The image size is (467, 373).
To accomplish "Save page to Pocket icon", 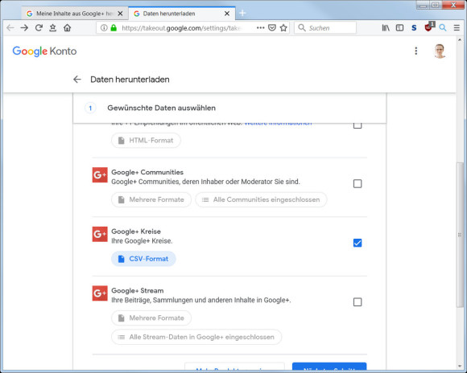I will coord(272,28).
